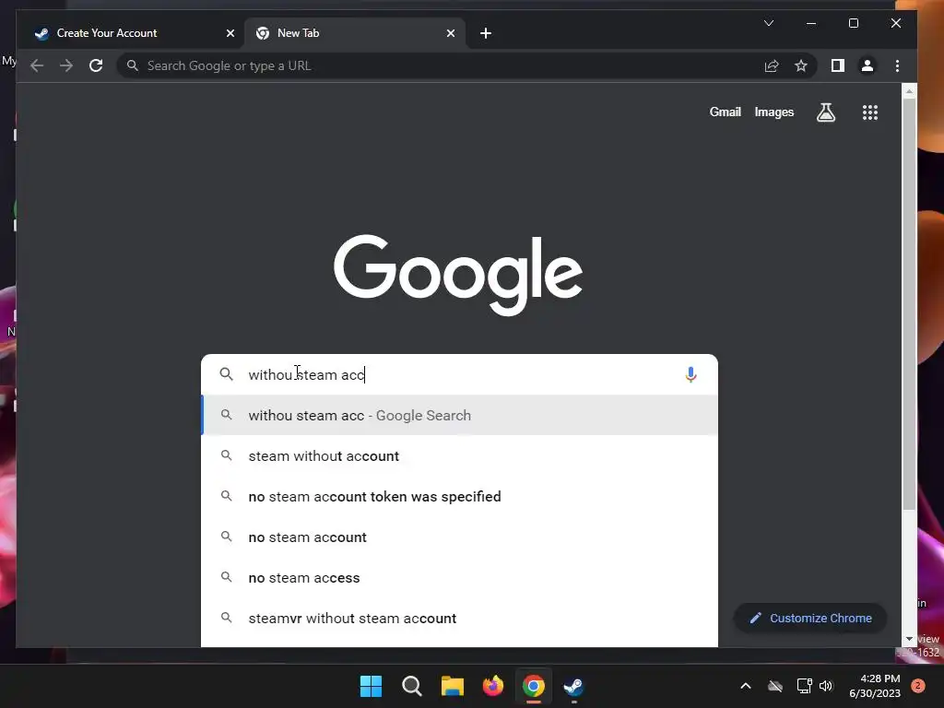Image resolution: width=944 pixels, height=708 pixels.
Task: Open Windows taskbar search
Action: click(x=412, y=686)
